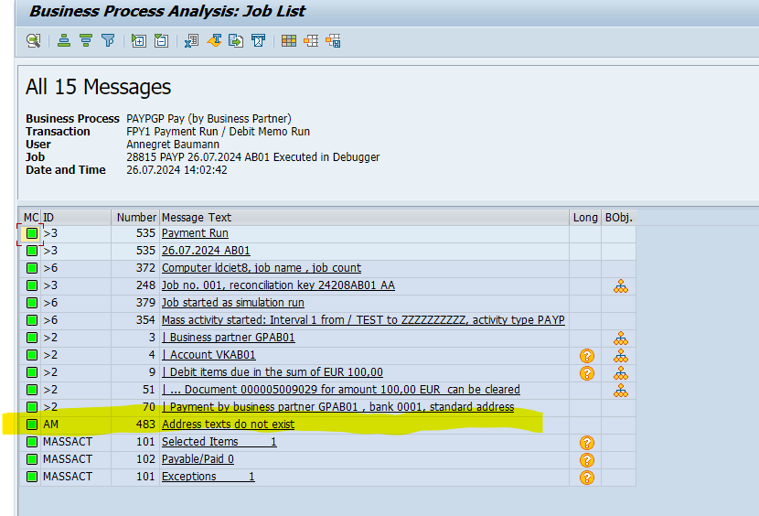The width and height of the screenshot is (759, 516).
Task: Send the list to a mail recipient
Action: [259, 40]
